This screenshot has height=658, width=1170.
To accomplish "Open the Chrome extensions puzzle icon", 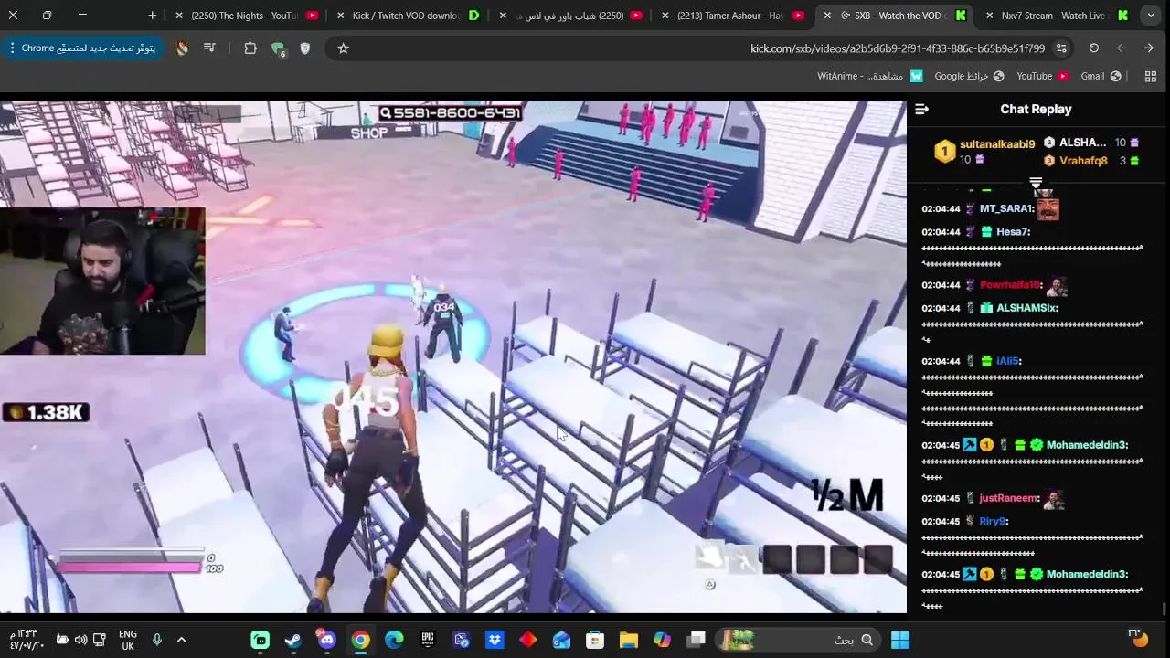I will coord(250,48).
